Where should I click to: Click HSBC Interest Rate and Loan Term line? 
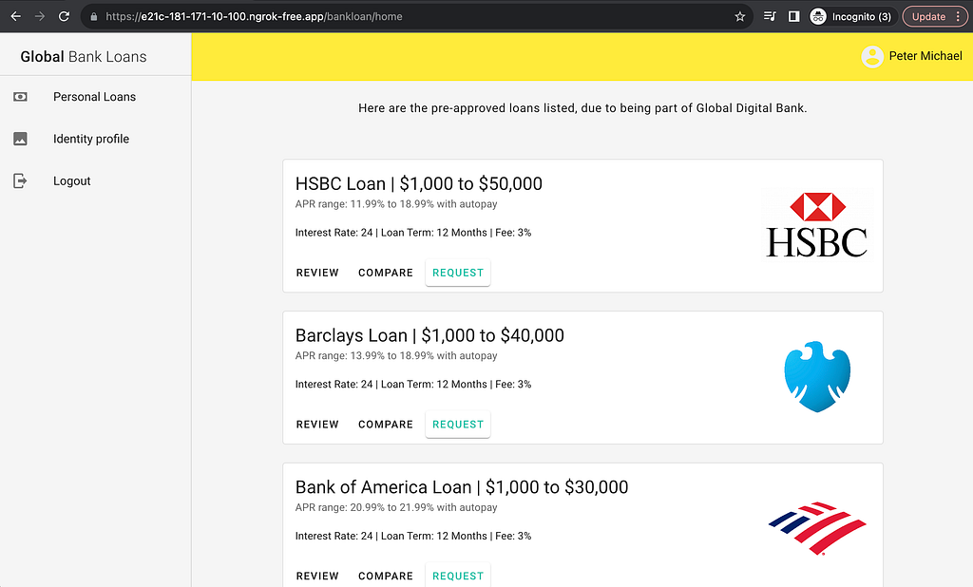[x=413, y=233]
